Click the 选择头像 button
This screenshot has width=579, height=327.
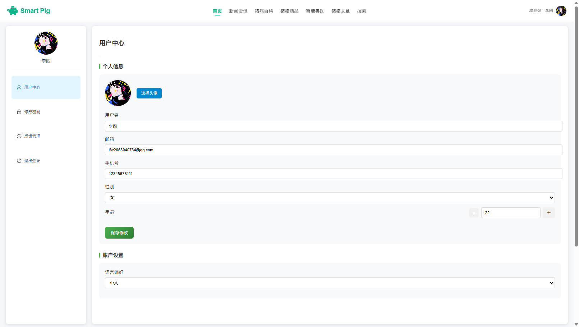pos(149,93)
